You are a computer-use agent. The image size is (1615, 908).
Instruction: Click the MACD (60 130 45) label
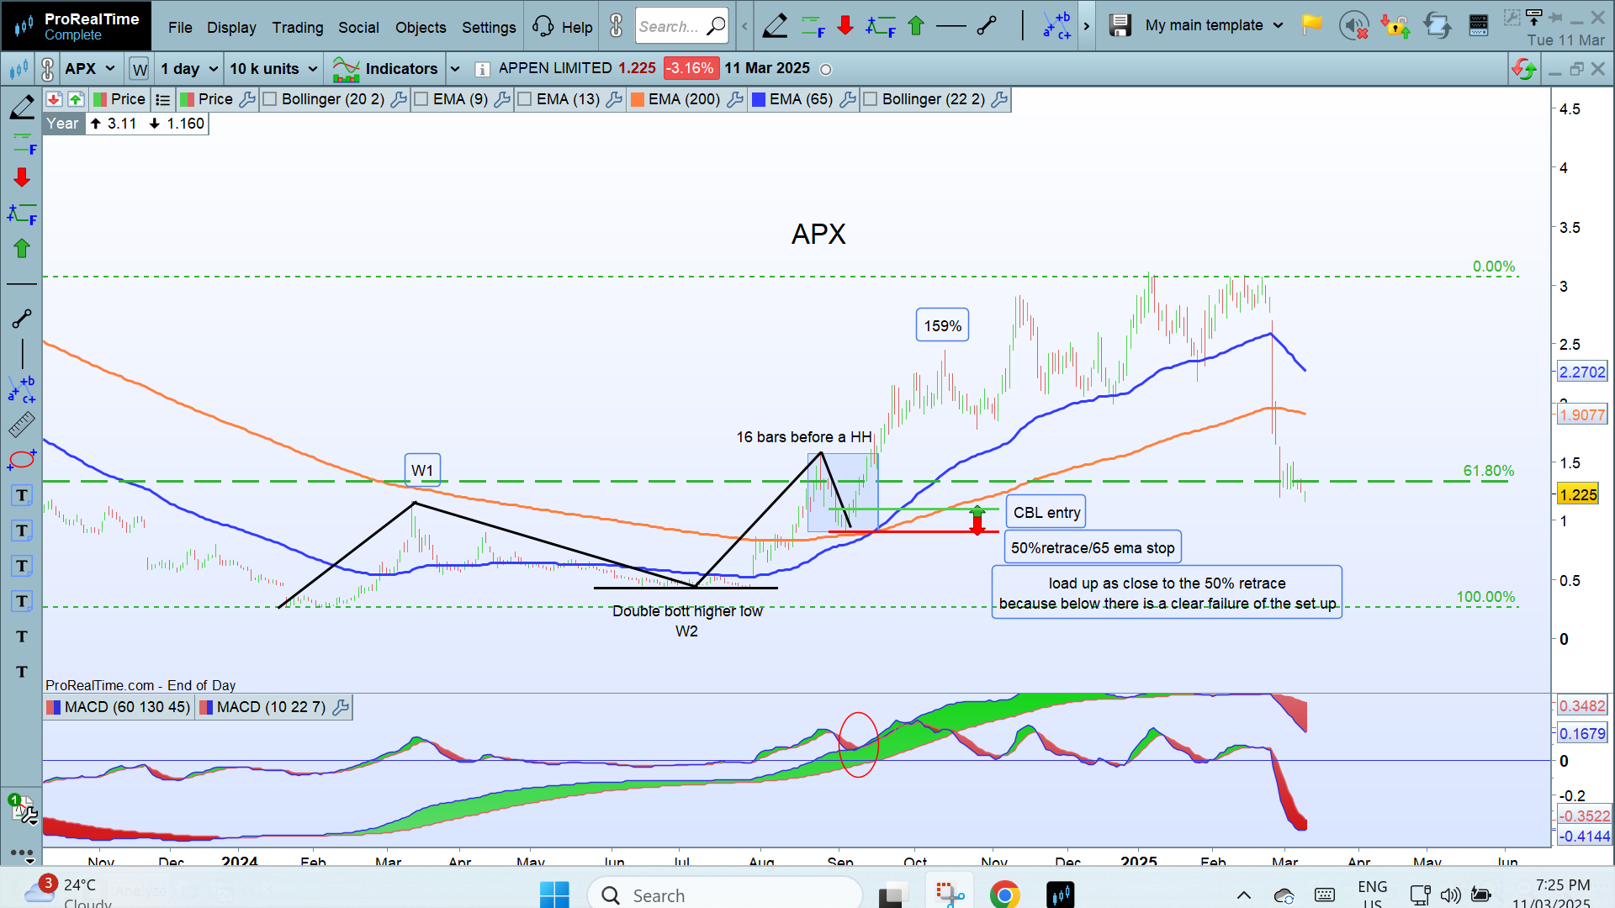pos(127,708)
